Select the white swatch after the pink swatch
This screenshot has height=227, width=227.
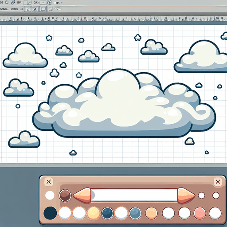pyautogui.click(x=215, y=213)
